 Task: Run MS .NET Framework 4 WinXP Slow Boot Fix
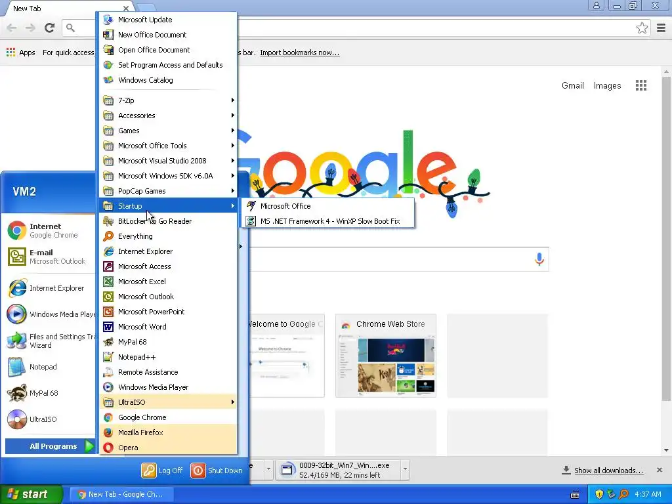328,221
